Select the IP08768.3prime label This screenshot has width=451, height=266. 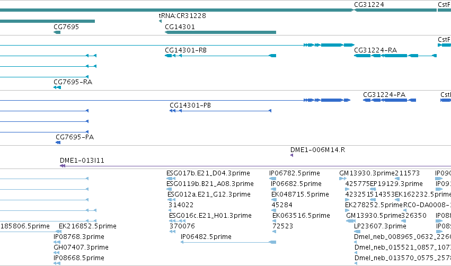point(79,237)
